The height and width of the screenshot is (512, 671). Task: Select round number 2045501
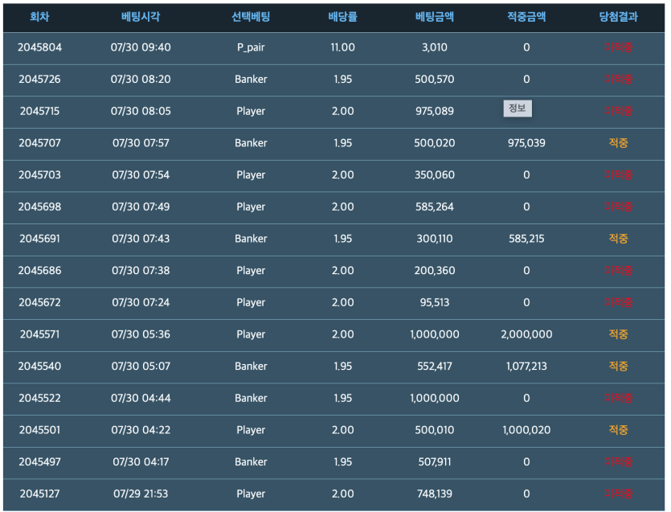click(x=39, y=430)
